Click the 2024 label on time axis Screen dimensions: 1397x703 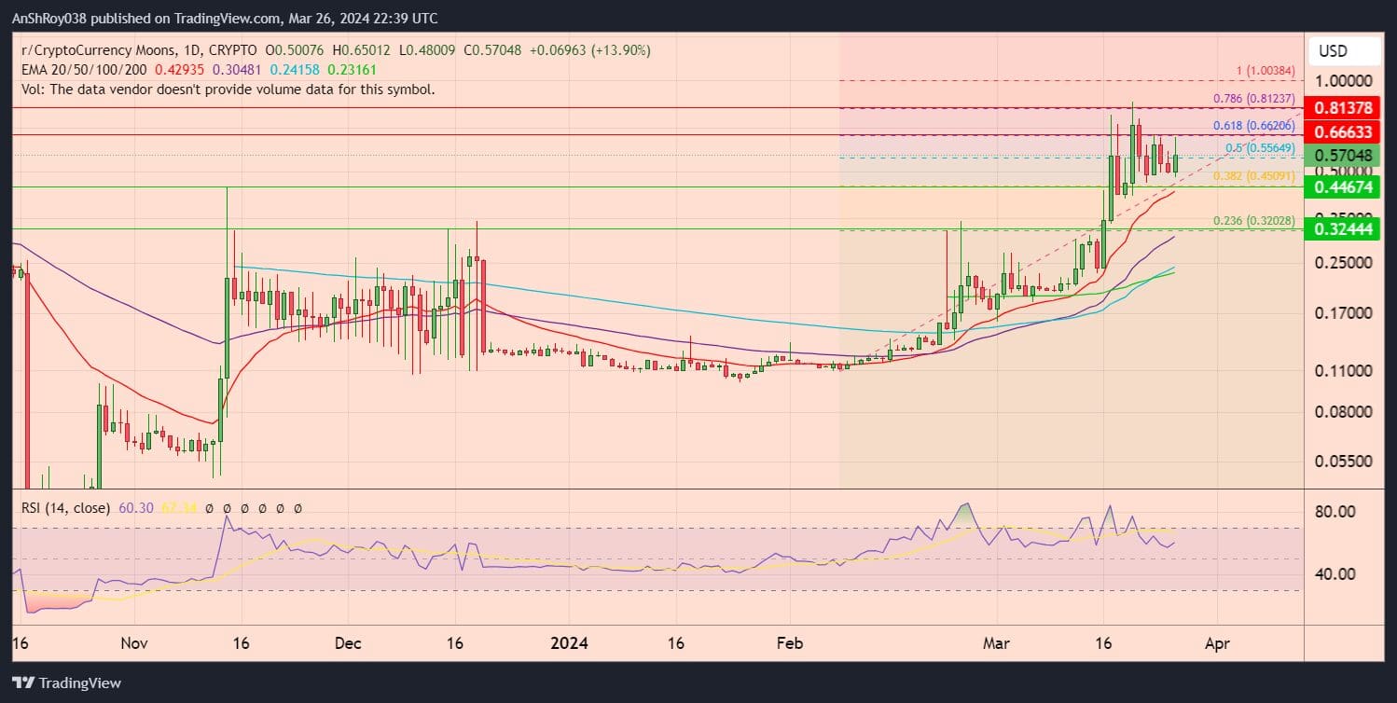point(567,643)
